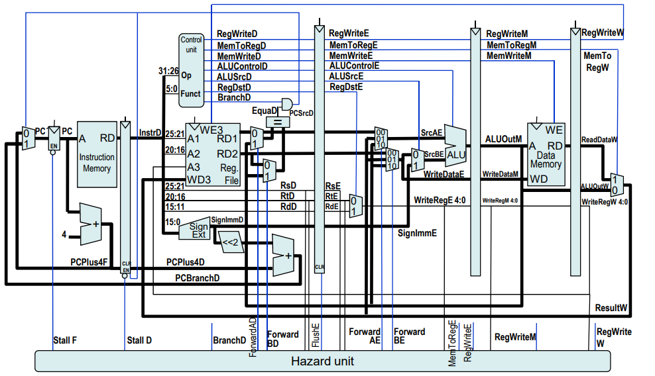
Task: Select the FlushE signal label
Action: tap(316, 336)
